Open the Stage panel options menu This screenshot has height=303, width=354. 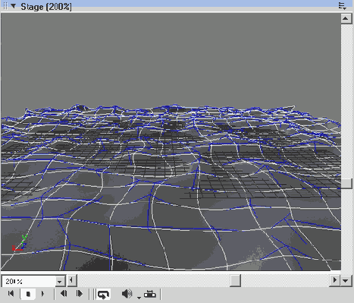[x=342, y=6]
